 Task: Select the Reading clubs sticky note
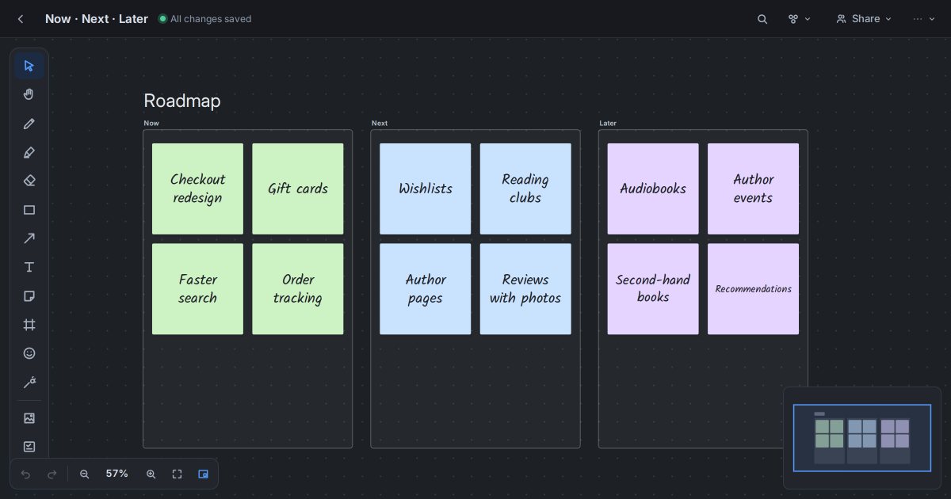point(525,189)
